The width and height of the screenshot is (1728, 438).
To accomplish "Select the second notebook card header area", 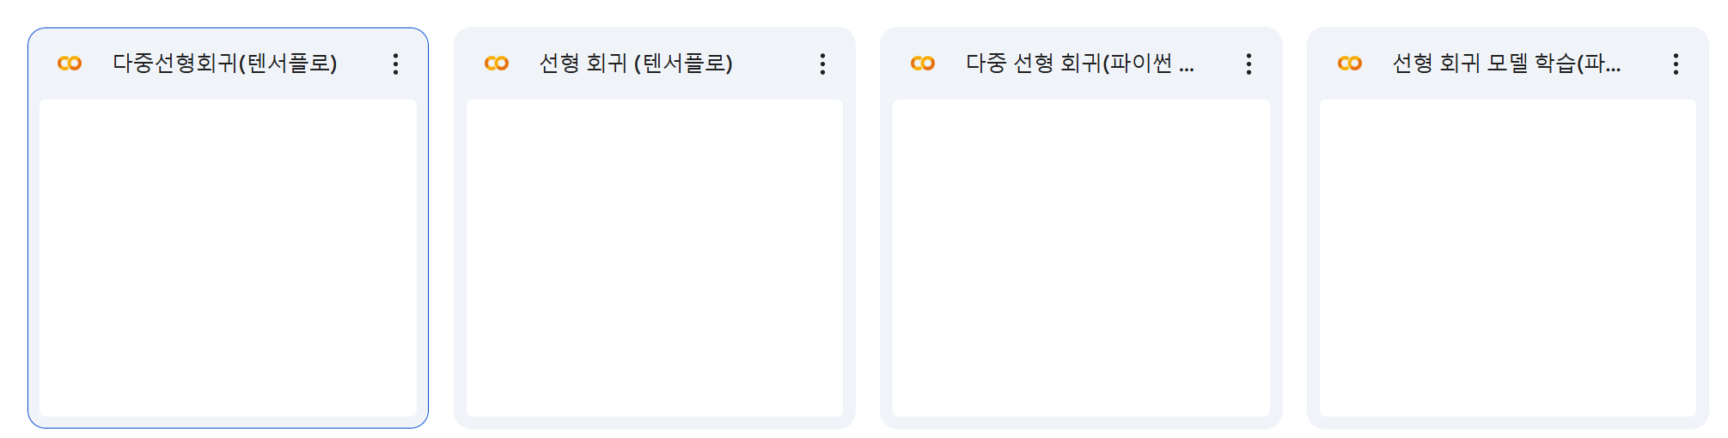I will [x=655, y=64].
